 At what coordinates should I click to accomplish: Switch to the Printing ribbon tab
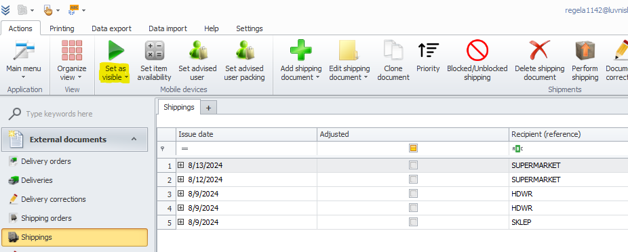point(62,28)
